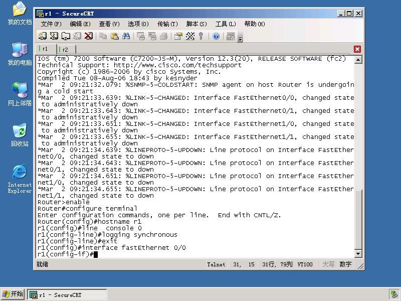
Task: Click the Internet Explorer desktop icon
Action: (20, 179)
